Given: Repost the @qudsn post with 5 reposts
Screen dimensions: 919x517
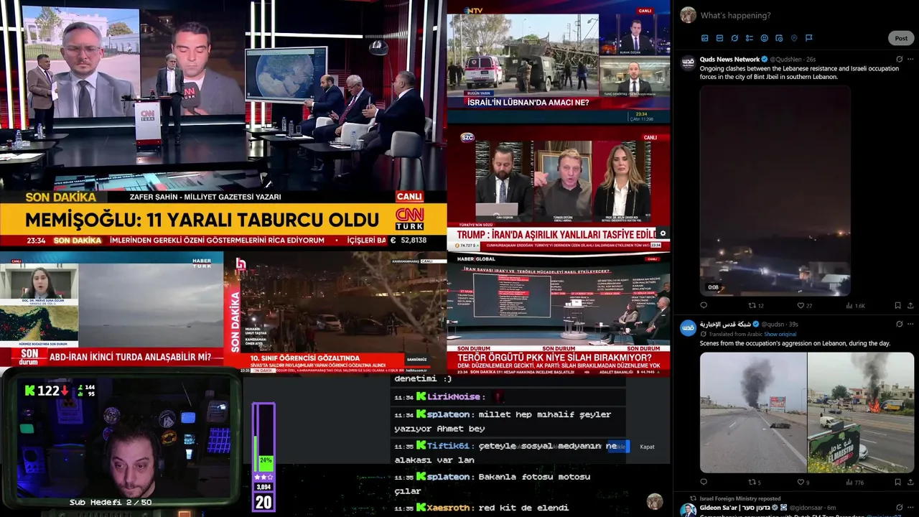Looking at the screenshot, I should pyautogui.click(x=755, y=483).
